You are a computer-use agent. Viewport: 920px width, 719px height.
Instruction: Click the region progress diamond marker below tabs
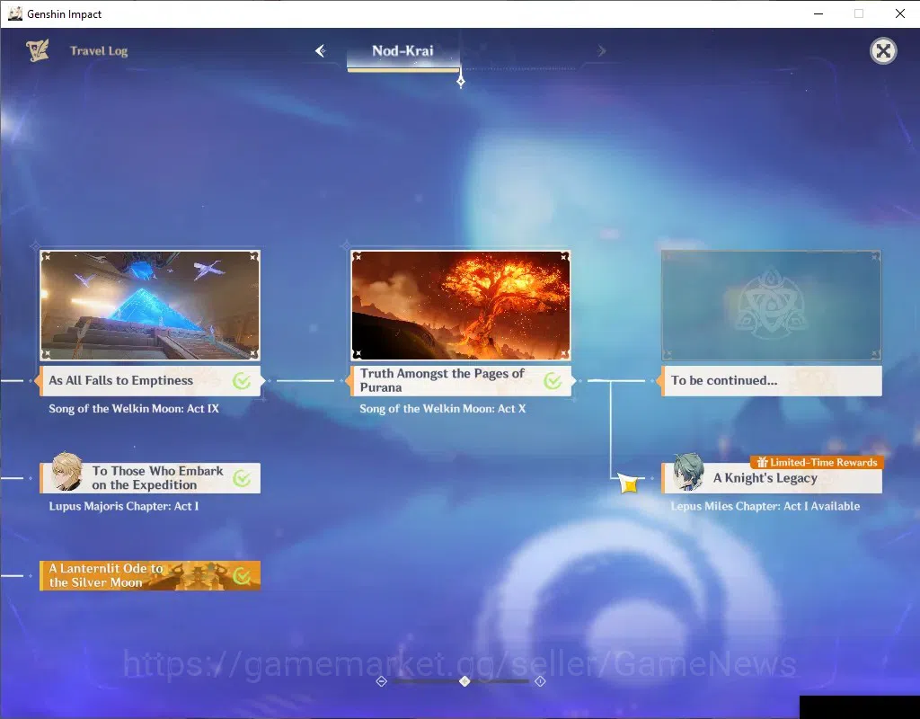461,80
